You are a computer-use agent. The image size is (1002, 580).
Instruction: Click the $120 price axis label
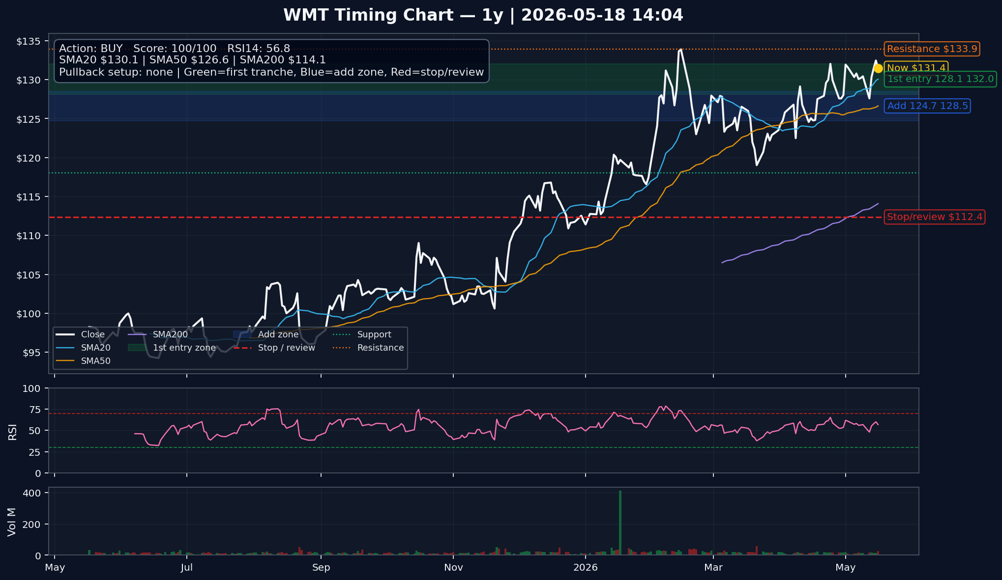click(29, 158)
